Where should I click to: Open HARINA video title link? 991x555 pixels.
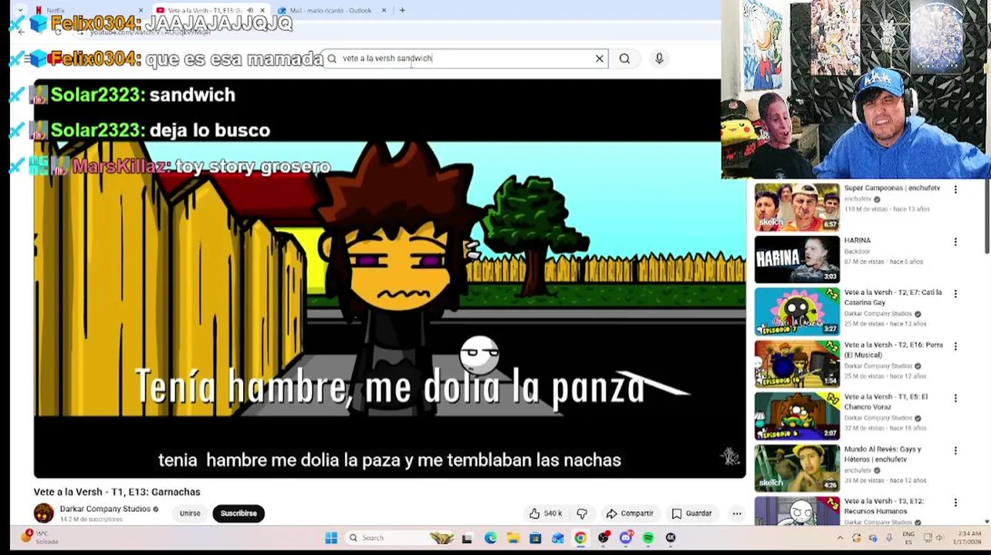[x=857, y=240]
